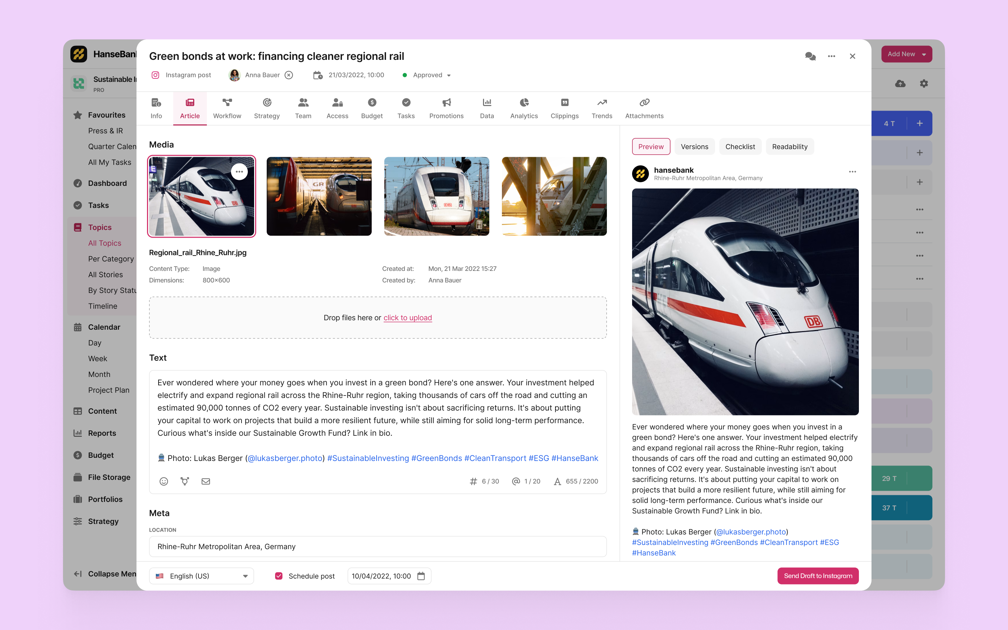
Task: Click hansebank avatar in preview
Action: tap(640, 174)
